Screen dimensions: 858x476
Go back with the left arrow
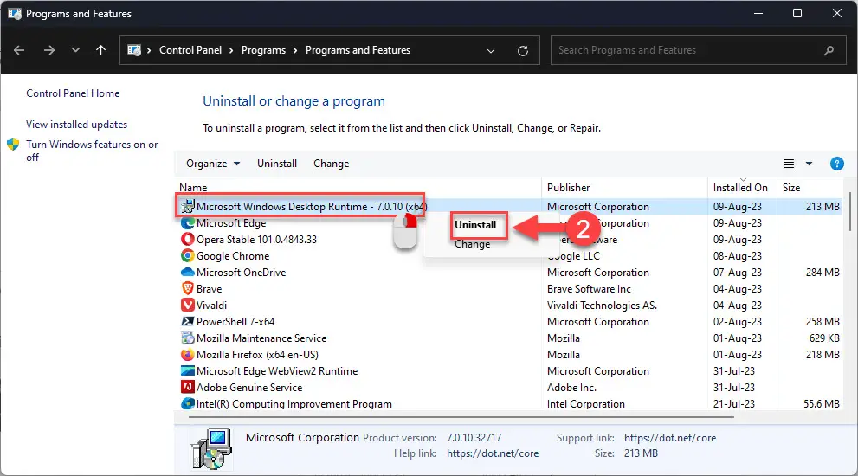coord(19,50)
